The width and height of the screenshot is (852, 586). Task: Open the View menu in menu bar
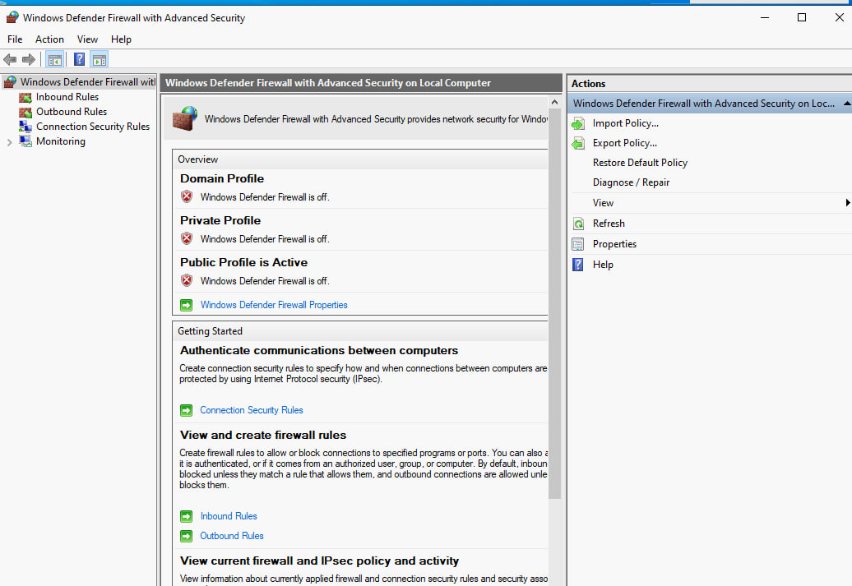(87, 39)
